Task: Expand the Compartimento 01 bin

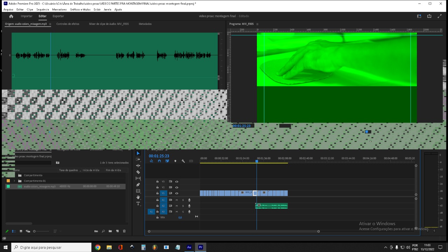Action: click(x=14, y=181)
